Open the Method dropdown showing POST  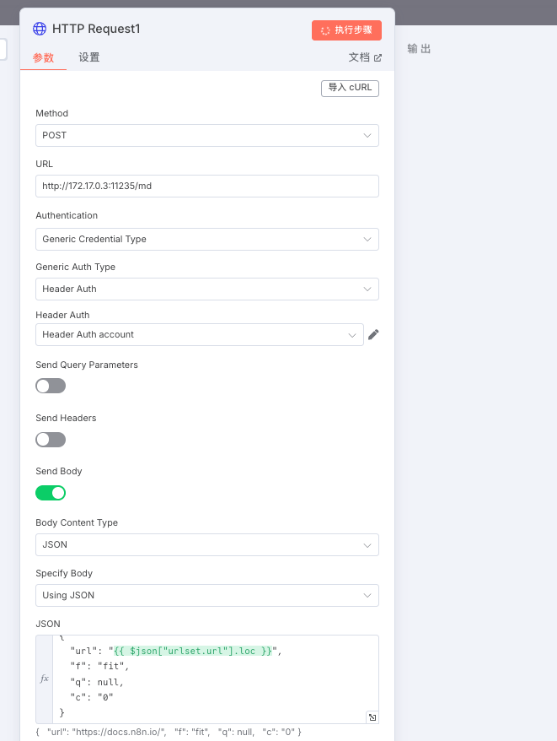(207, 136)
